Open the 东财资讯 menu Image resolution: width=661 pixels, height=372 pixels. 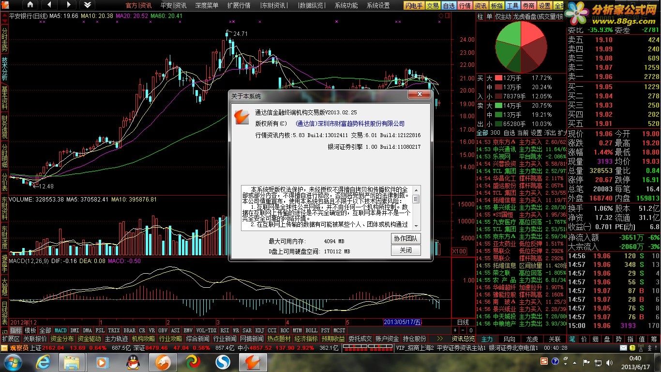point(274,5)
